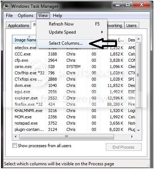Click the horizontal scrollbar right arrow
The width and height of the screenshot is (154, 169).
tap(132, 136)
